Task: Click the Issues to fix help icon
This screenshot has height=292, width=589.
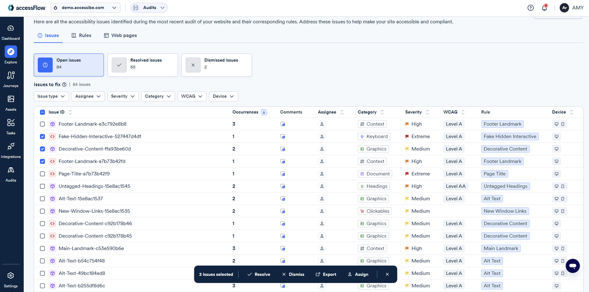Action: 64,85
